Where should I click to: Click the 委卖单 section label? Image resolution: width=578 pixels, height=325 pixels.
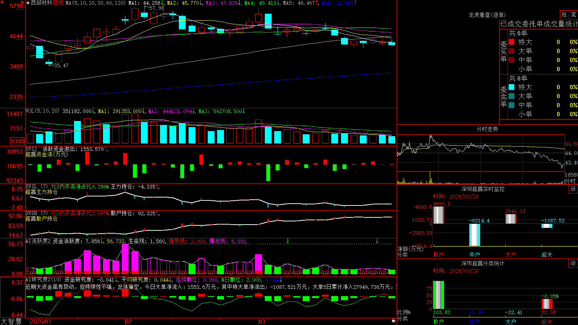(504, 96)
